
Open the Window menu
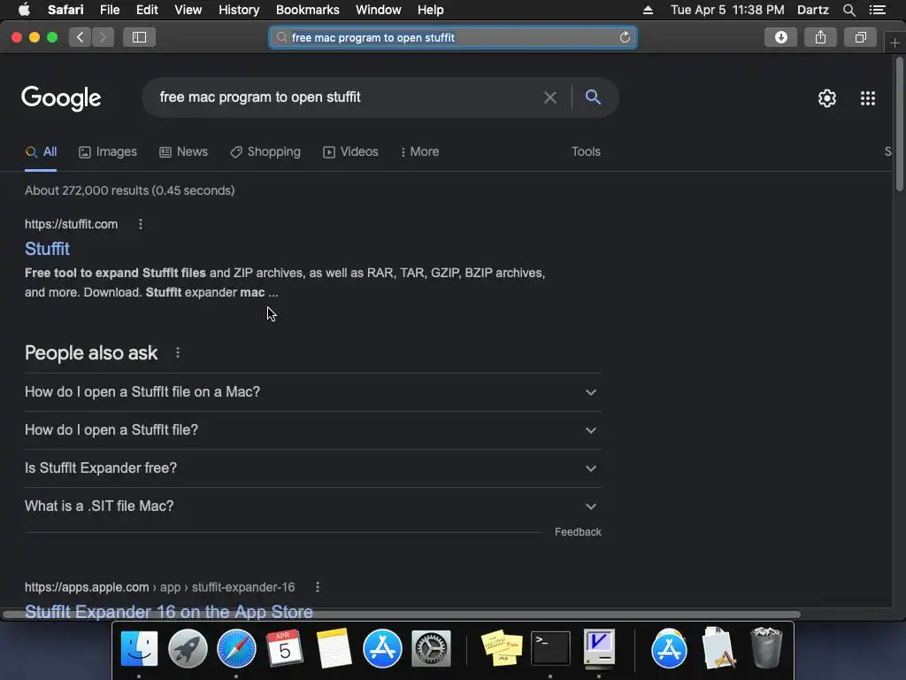click(x=379, y=10)
